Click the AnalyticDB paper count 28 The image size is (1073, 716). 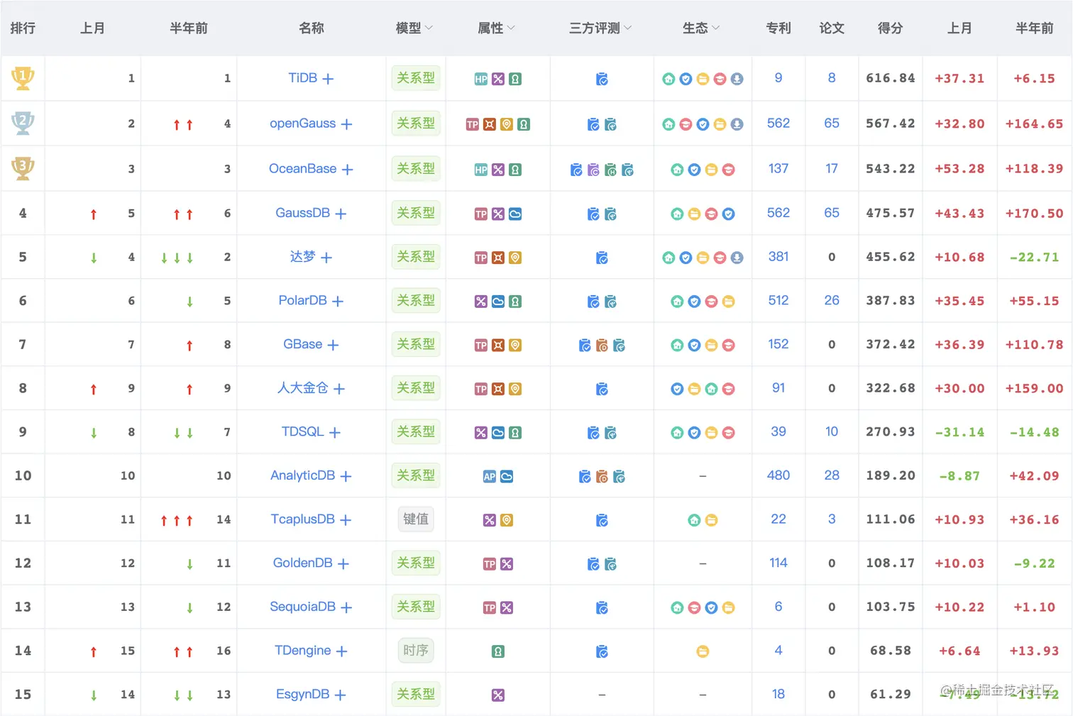pos(832,475)
